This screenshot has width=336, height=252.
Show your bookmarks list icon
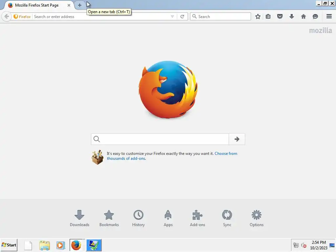tap(268, 16)
